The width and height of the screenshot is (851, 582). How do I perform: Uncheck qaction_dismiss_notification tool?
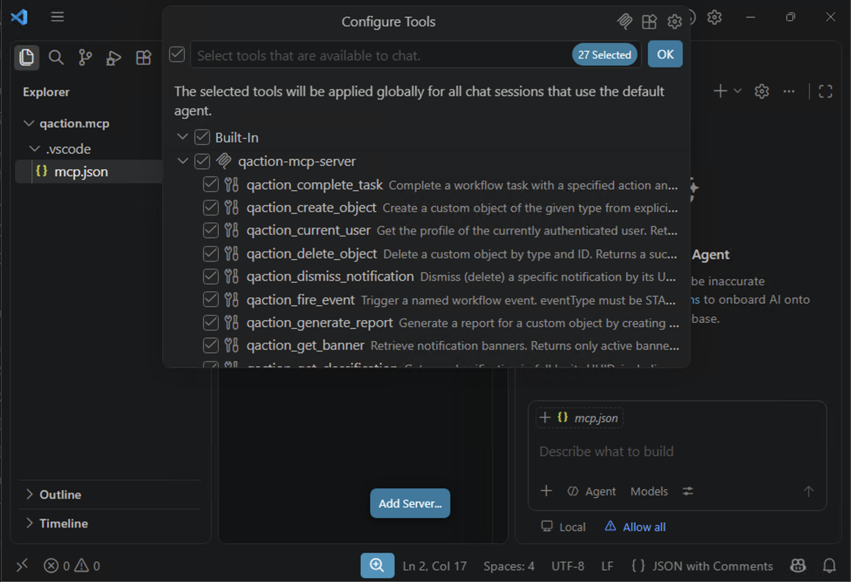coord(211,276)
